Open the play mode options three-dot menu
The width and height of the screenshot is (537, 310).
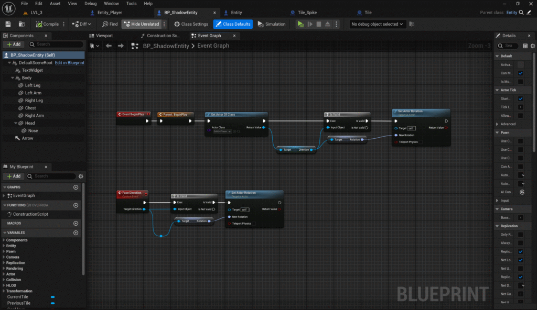coord(336,24)
